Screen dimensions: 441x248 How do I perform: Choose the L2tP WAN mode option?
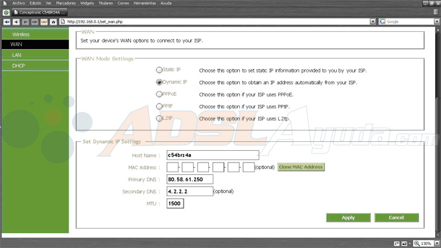tap(159, 118)
